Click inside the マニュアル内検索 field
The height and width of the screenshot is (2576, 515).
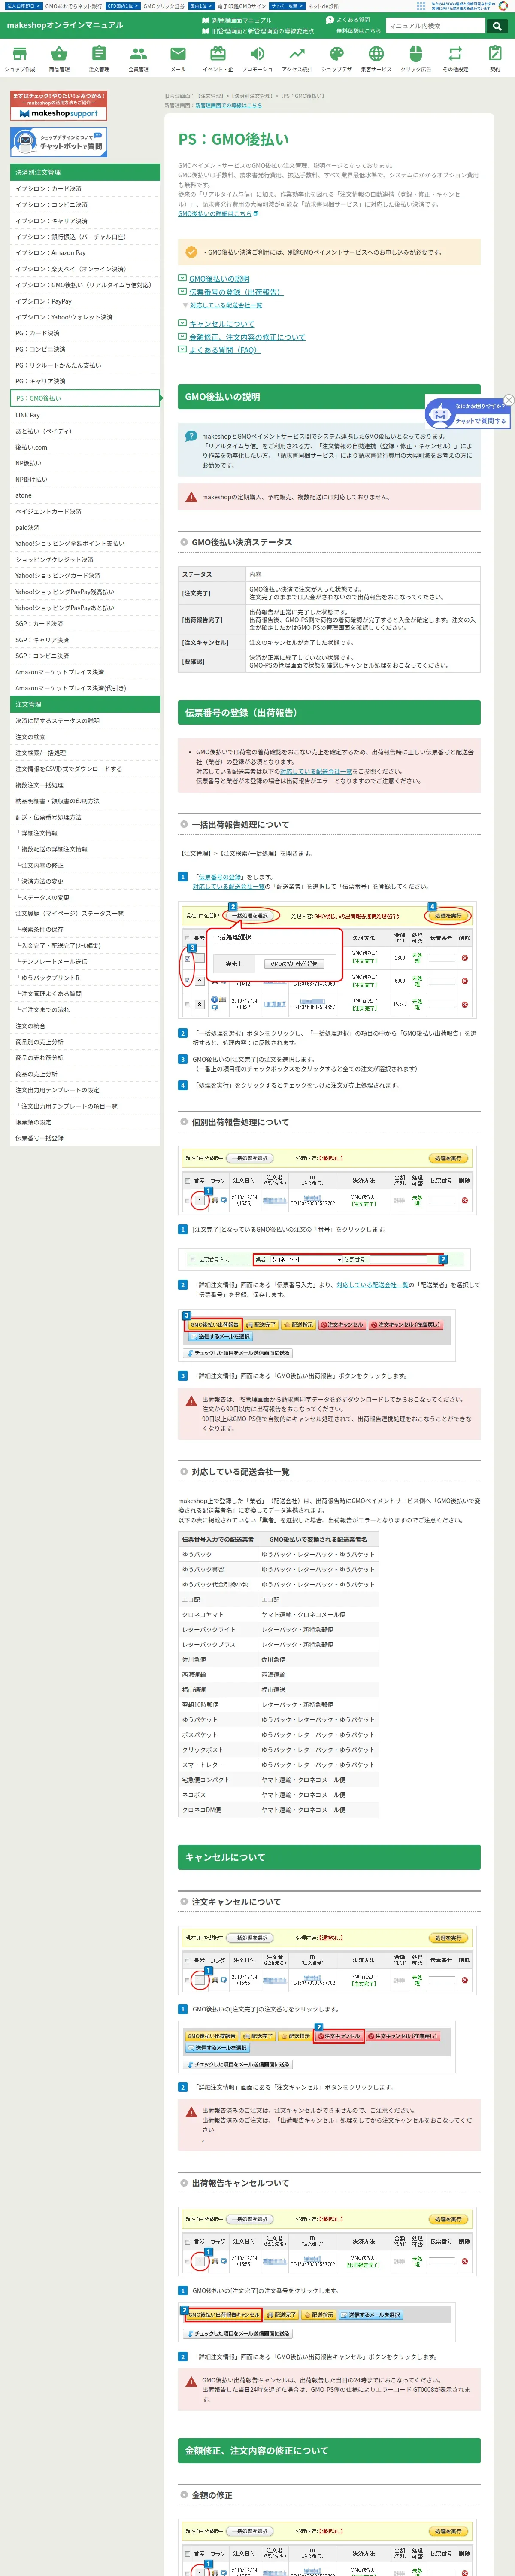pos(435,26)
